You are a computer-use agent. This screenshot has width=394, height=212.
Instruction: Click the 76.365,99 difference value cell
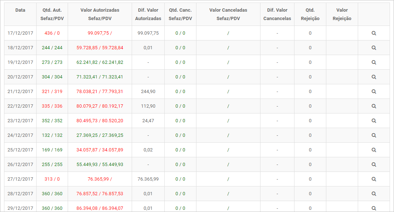(148, 179)
